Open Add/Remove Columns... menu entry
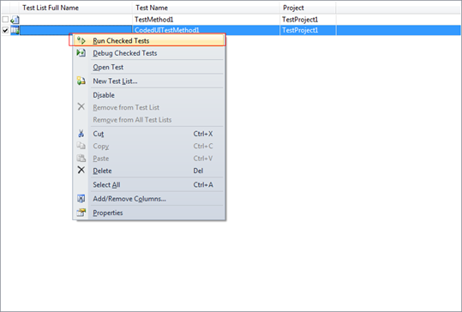 (149, 199)
